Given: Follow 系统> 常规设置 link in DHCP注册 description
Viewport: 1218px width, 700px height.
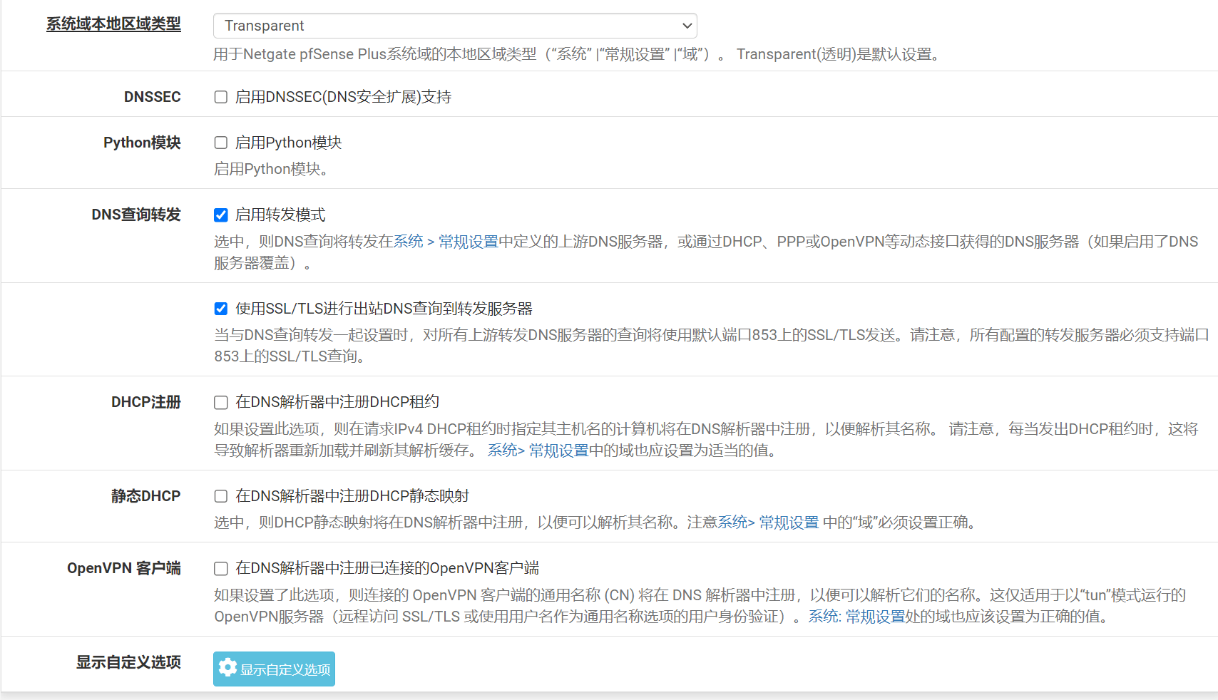Looking at the screenshot, I should click(x=538, y=451).
